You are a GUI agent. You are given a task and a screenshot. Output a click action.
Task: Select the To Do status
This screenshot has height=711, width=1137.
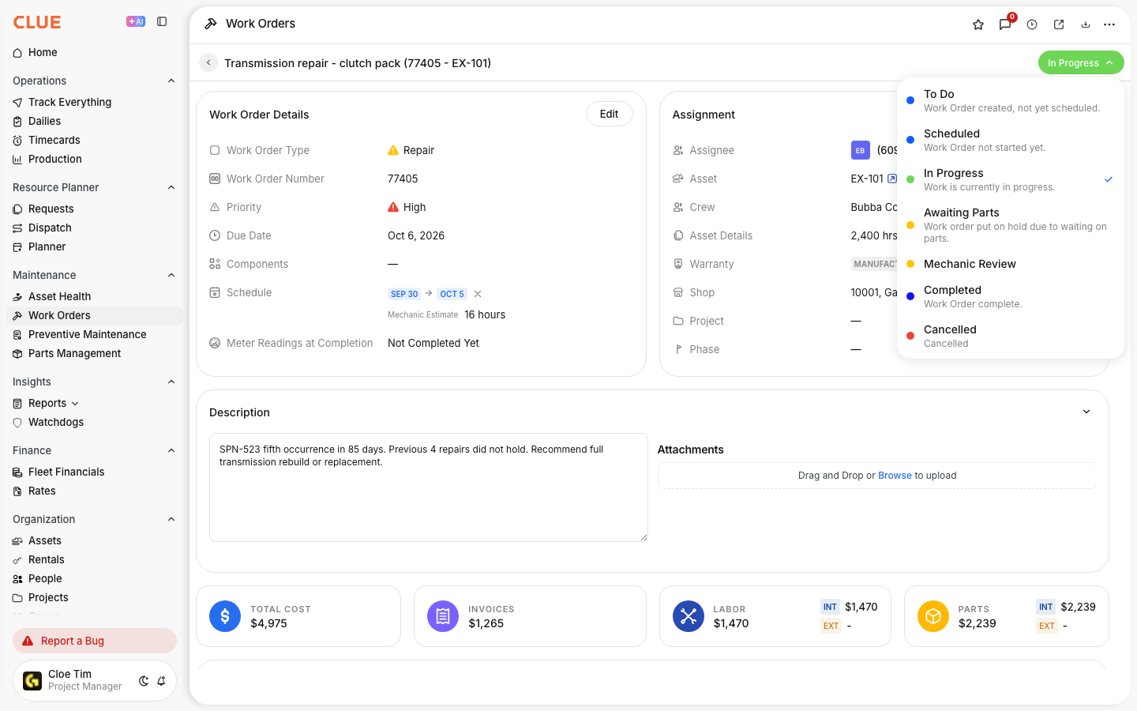(x=1011, y=100)
